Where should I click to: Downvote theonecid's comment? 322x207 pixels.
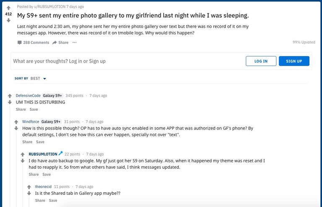pos(29,193)
